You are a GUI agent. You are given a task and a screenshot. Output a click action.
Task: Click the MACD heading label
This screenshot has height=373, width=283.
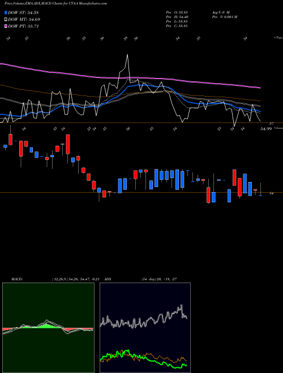17,279
